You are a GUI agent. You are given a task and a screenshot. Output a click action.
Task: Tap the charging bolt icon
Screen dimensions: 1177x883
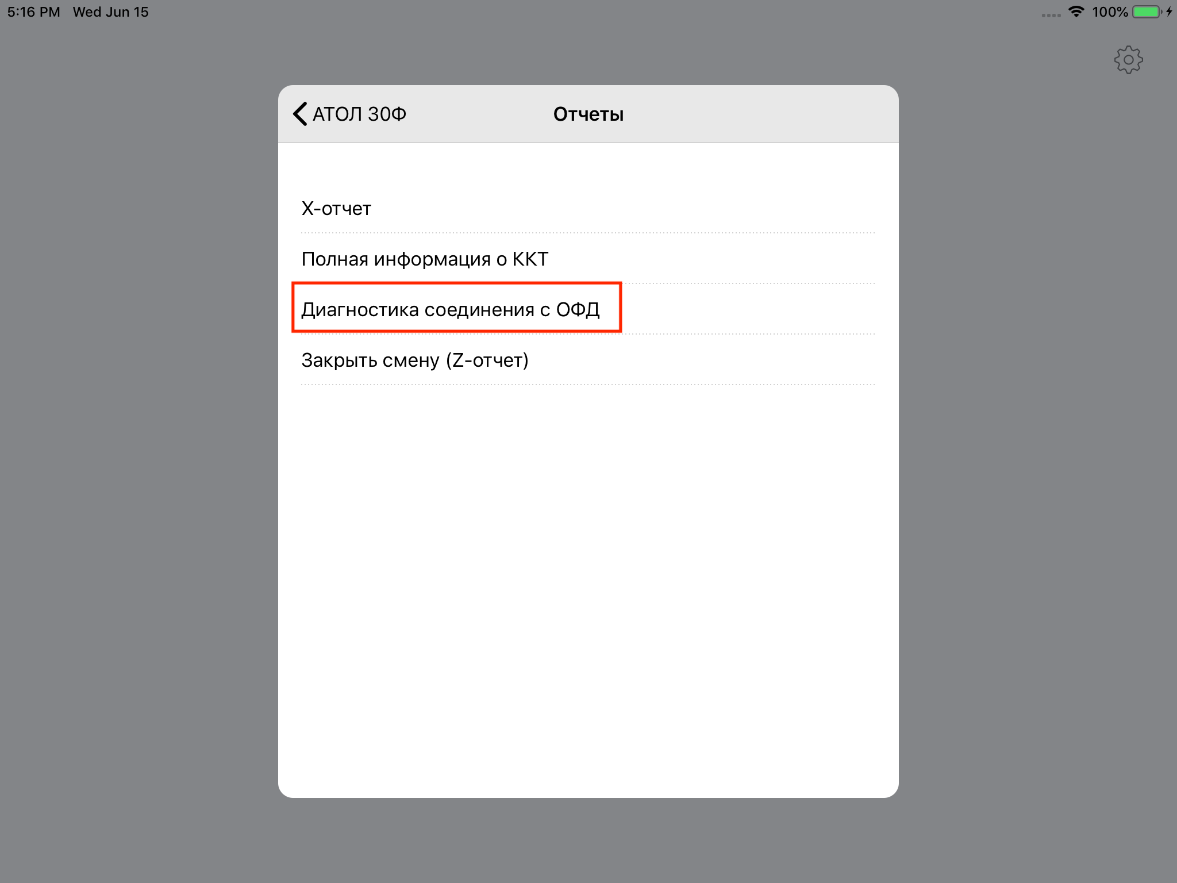(1170, 11)
